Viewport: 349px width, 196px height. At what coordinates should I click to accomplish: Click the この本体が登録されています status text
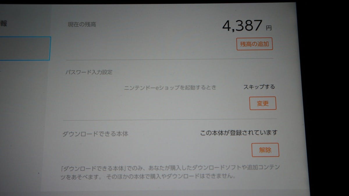coord(239,133)
